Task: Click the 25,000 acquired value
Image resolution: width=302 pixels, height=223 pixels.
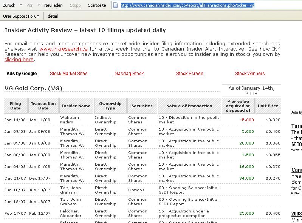Action: (246, 214)
